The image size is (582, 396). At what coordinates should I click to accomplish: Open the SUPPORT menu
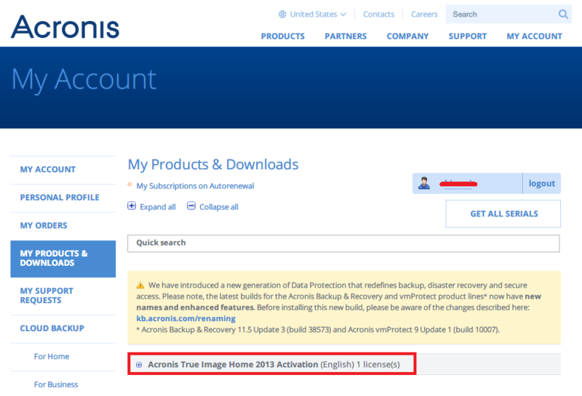(467, 36)
